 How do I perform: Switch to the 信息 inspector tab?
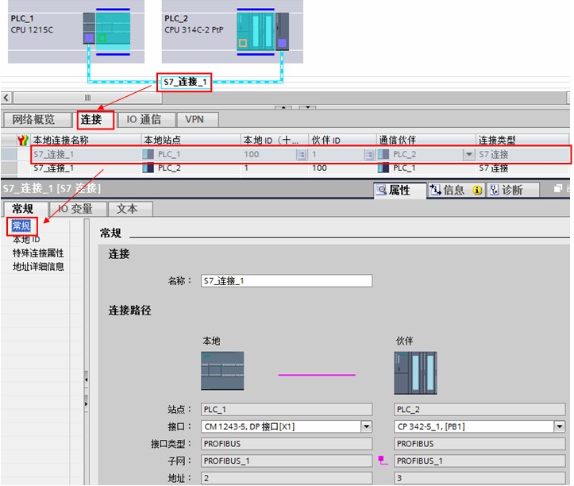click(x=456, y=190)
